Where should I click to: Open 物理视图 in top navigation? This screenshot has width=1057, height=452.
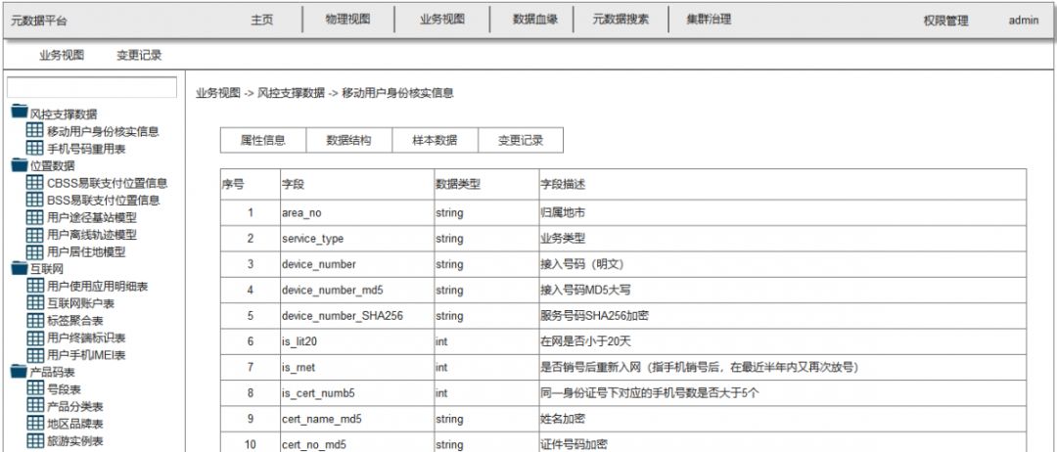(x=347, y=20)
